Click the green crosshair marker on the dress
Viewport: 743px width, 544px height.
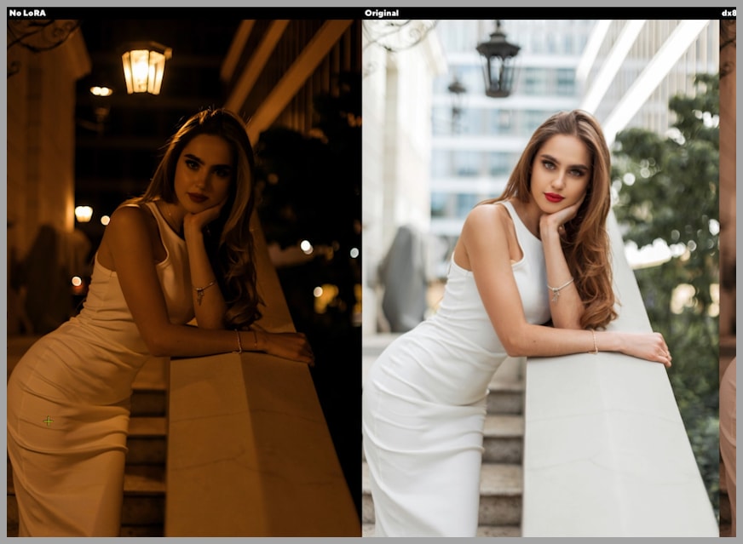(48, 421)
